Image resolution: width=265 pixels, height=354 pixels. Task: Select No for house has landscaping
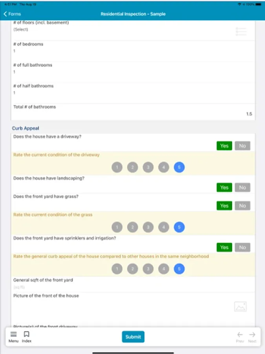[x=242, y=188]
